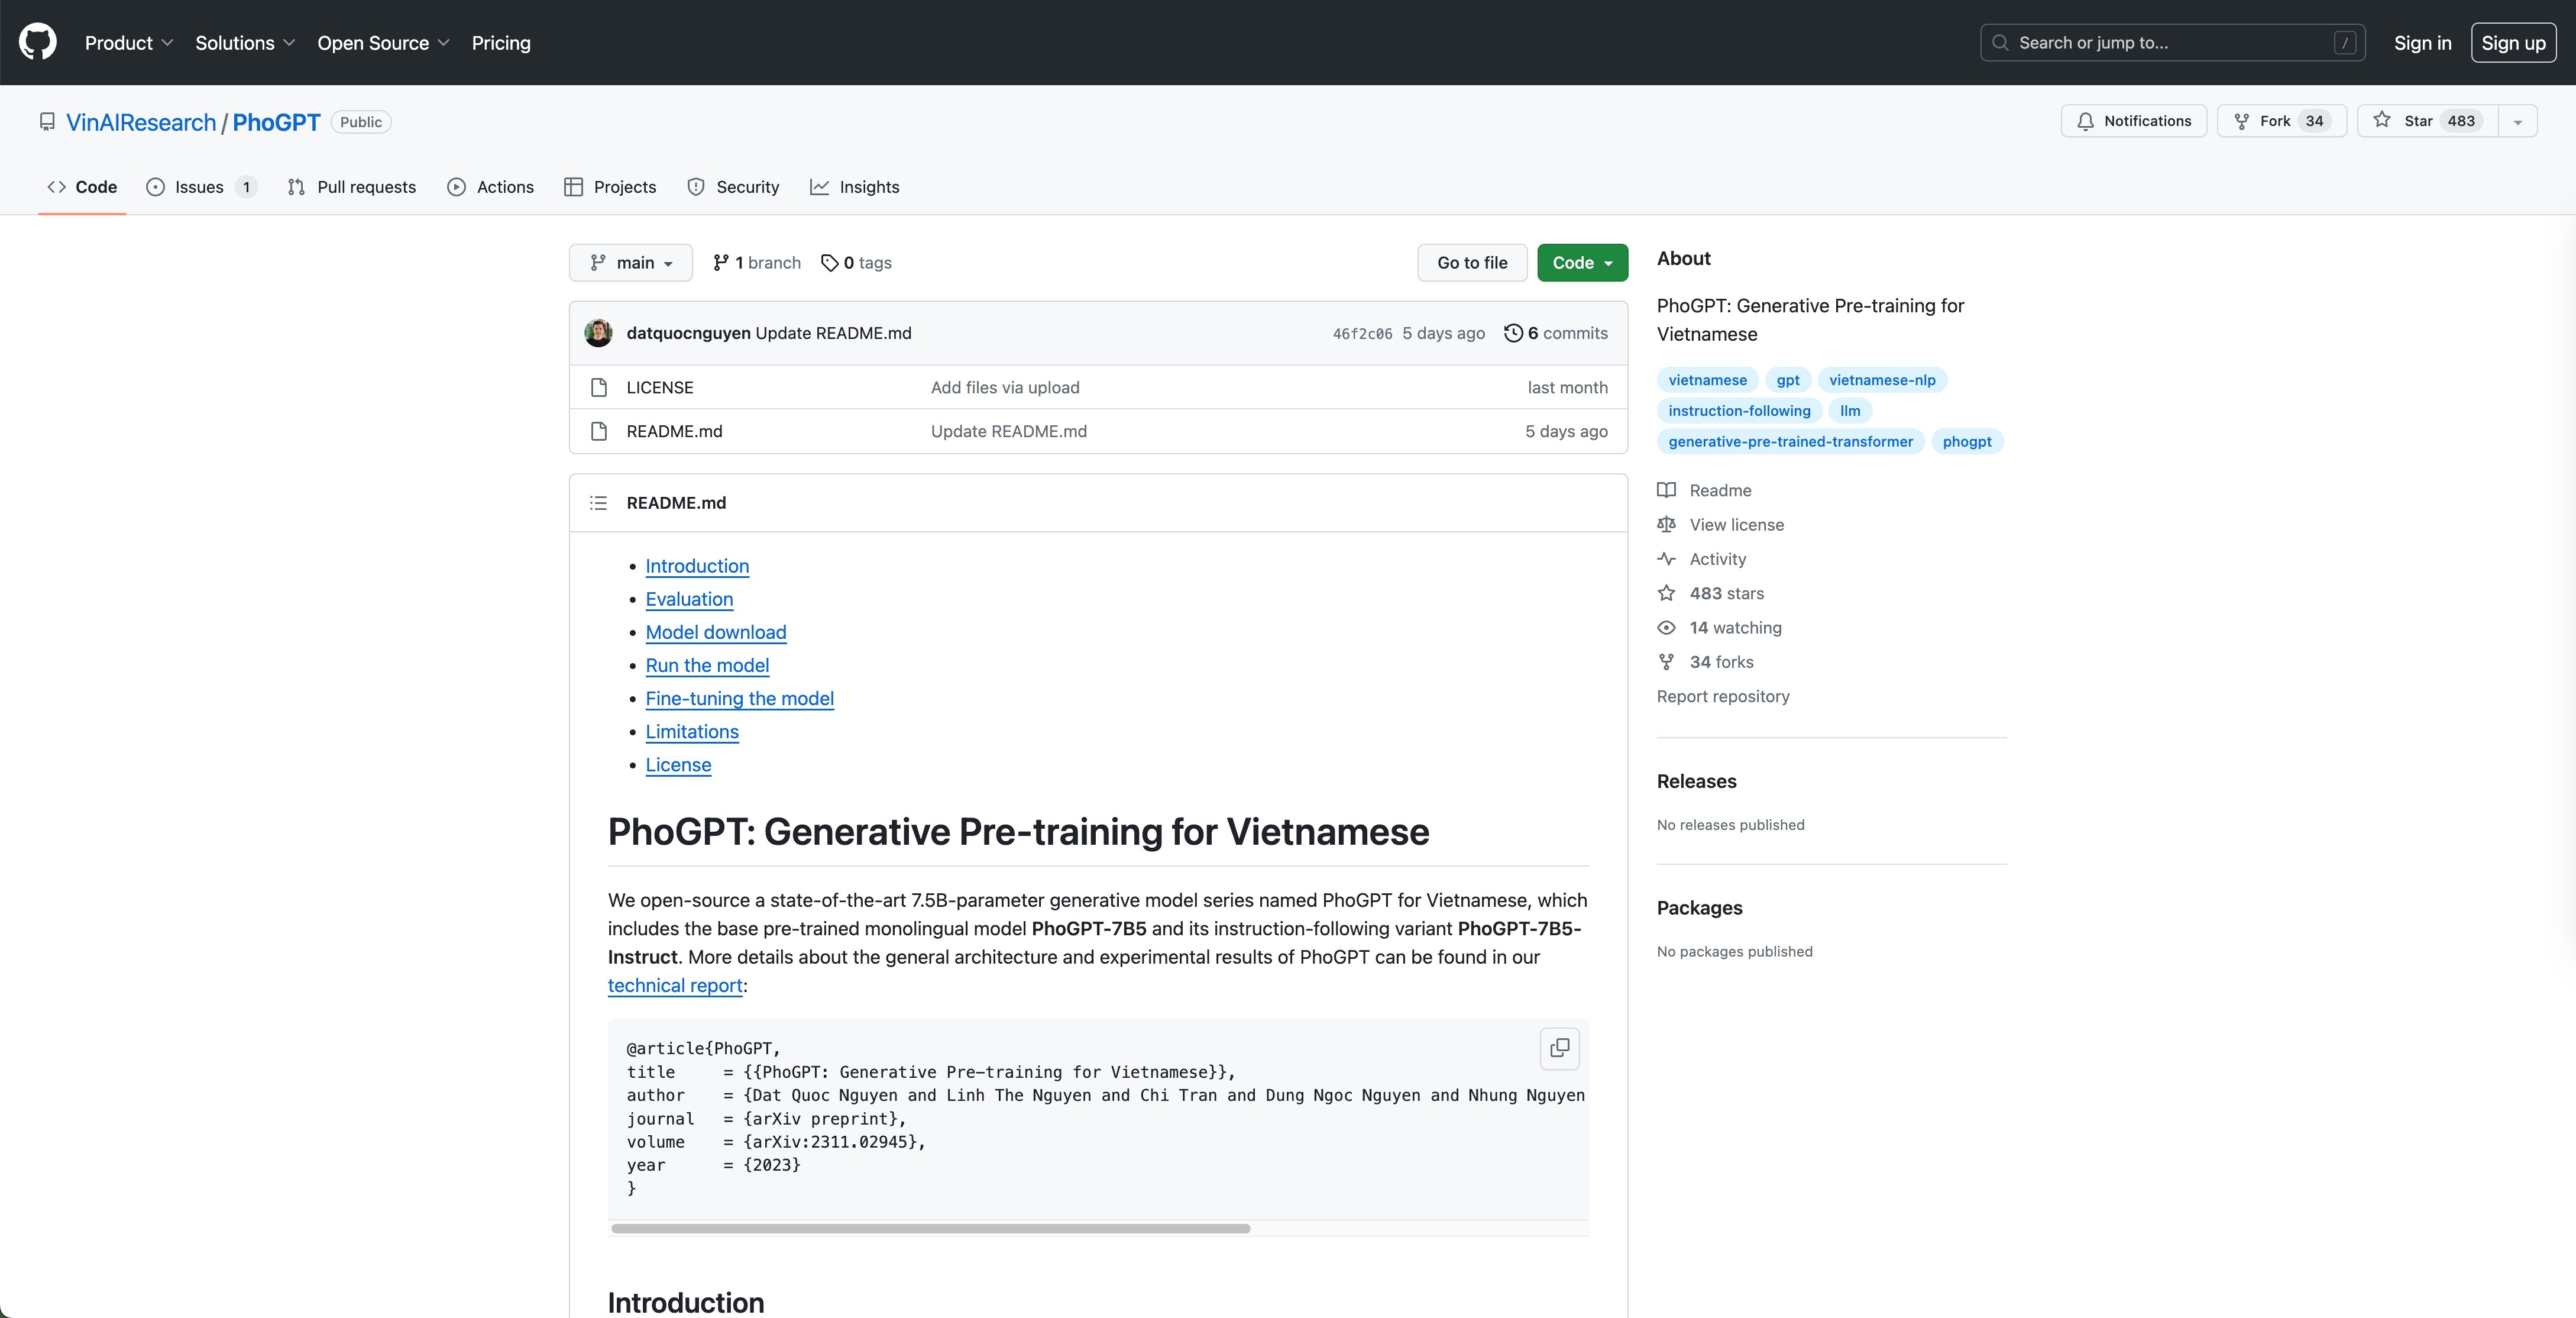The height and width of the screenshot is (1318, 2576).
Task: Click datquocnguyen's avatar thumbnail
Action: [x=598, y=333]
